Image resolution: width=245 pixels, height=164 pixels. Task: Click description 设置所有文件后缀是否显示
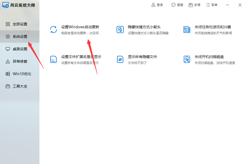80,63
